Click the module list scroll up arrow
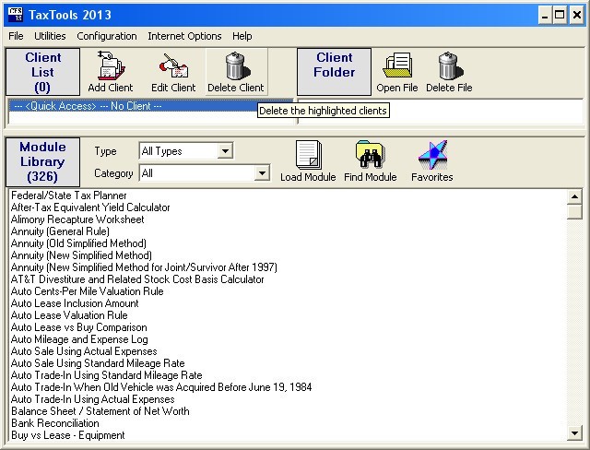Viewport: 590px width, 450px height. click(574, 196)
